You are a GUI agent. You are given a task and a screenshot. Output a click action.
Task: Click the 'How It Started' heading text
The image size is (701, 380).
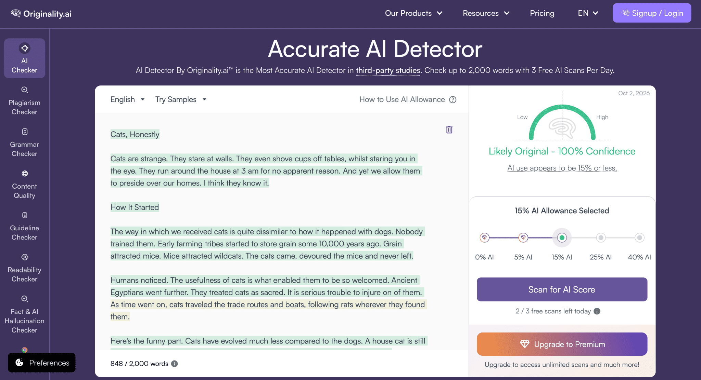point(135,207)
